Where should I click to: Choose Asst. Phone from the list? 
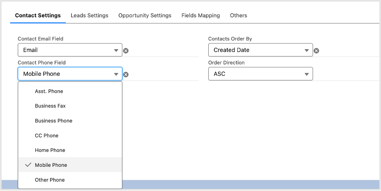click(x=49, y=91)
